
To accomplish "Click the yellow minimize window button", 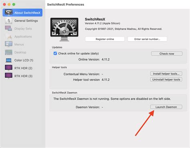I will [9, 4].
